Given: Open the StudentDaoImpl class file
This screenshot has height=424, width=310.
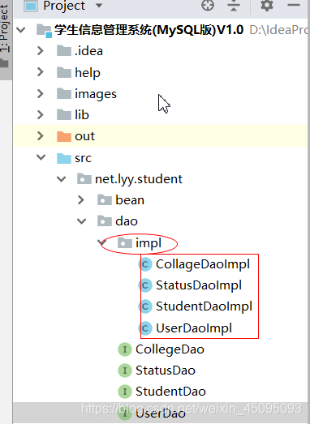Looking at the screenshot, I should pos(204,306).
